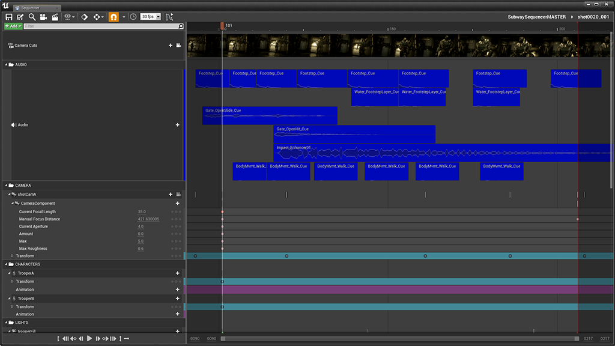Expand the shotCamA Transform track
The height and width of the screenshot is (346, 615).
click(x=13, y=256)
